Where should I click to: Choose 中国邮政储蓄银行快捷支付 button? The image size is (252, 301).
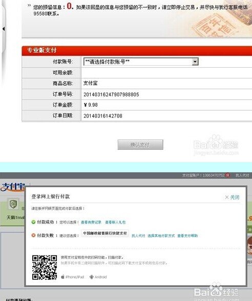[105, 233]
